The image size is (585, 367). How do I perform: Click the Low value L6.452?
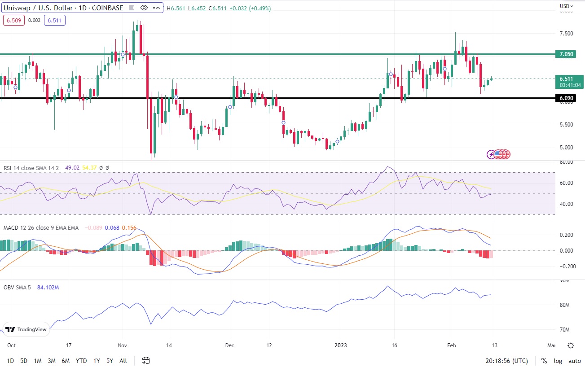coord(198,8)
